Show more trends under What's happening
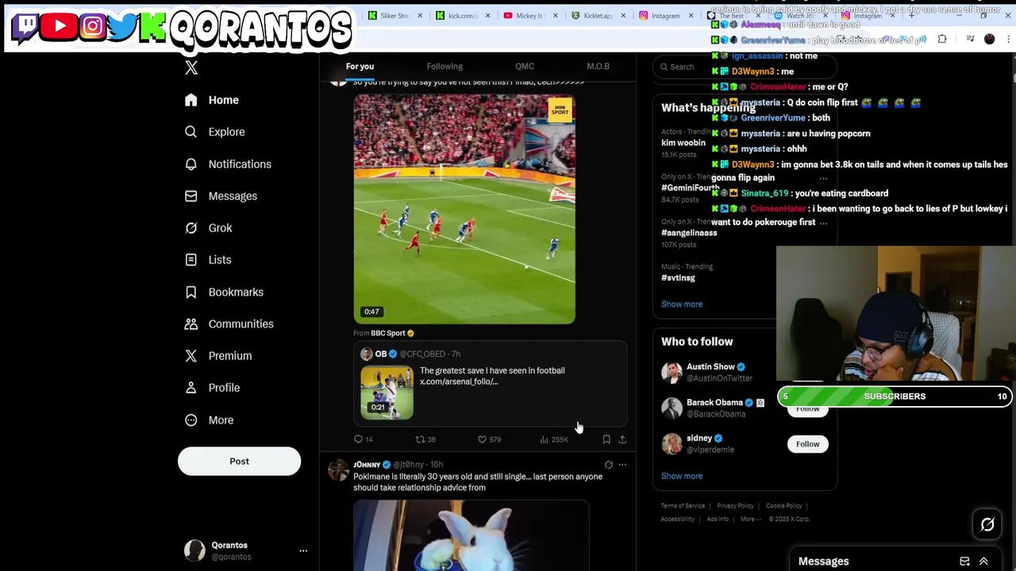Image resolution: width=1016 pixels, height=571 pixels. [x=682, y=305]
